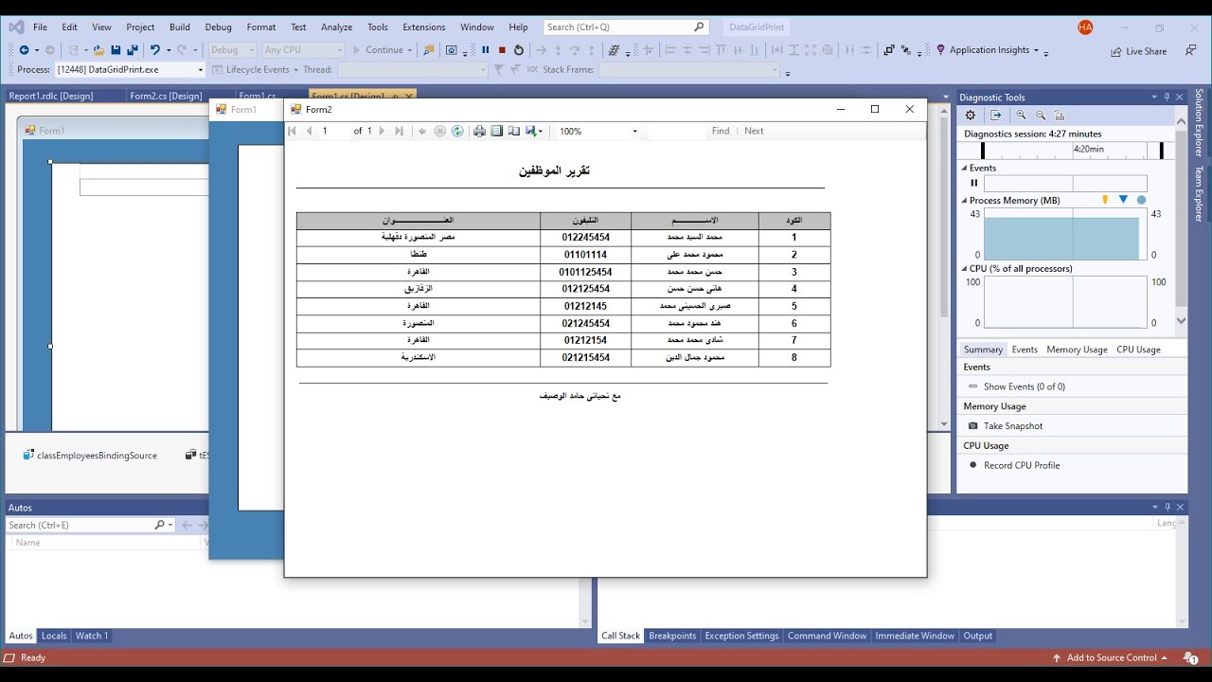Open the Extensions menu
This screenshot has height=682, width=1212.
tap(423, 27)
